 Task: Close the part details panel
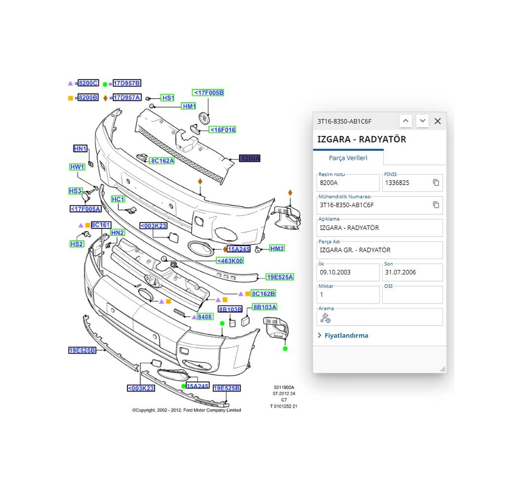[x=438, y=121]
